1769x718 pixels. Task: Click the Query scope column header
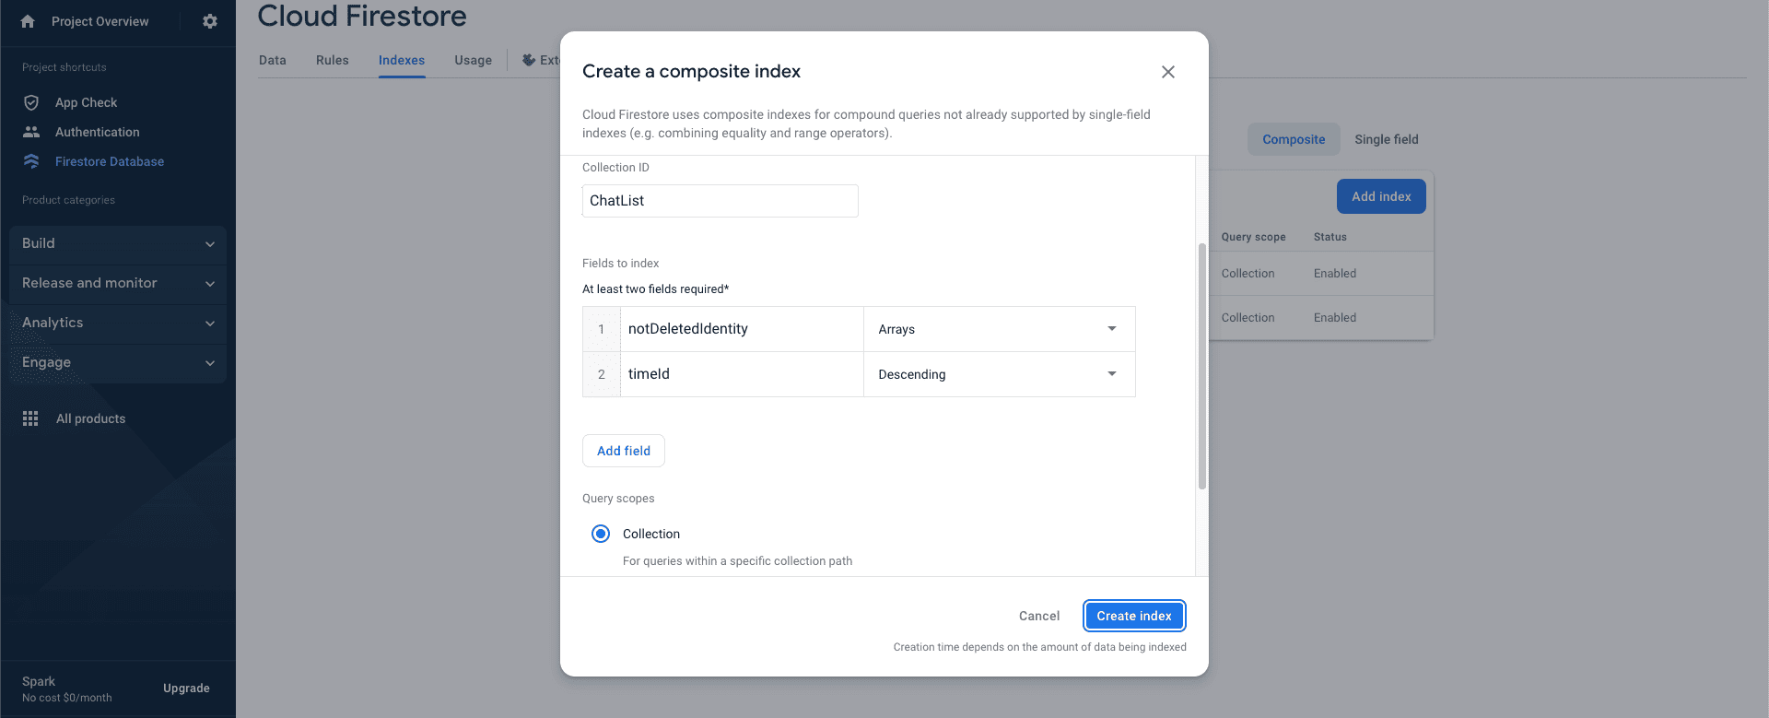coord(1253,237)
